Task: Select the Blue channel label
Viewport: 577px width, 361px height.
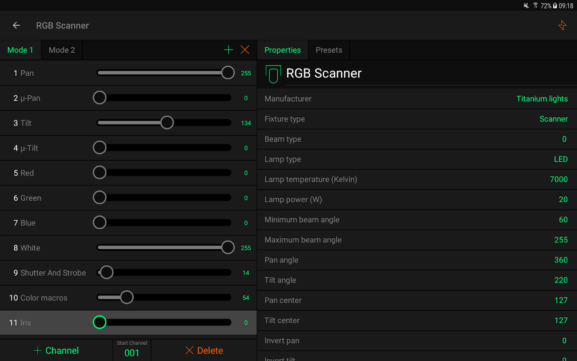Action: pos(28,223)
